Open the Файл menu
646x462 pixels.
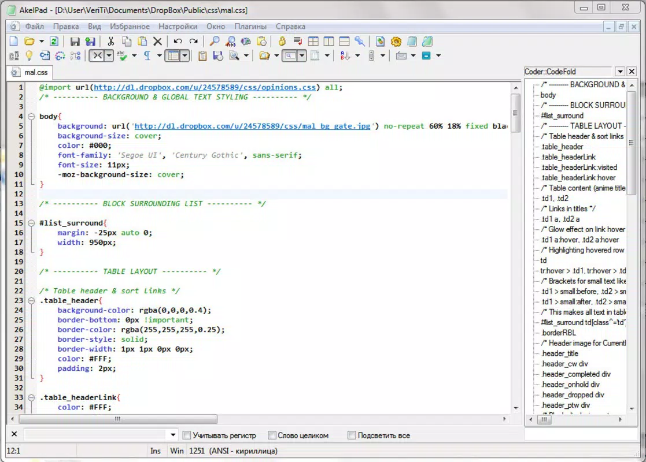click(x=34, y=27)
